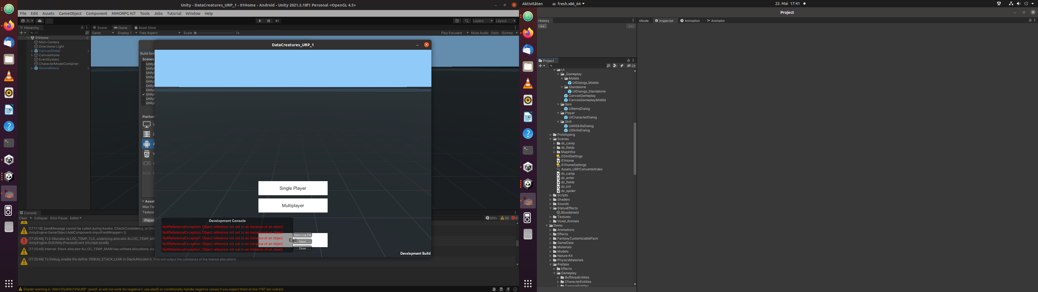Click Clear in the Development Console
Screen dimensions: 1038x292
tap(302, 242)
